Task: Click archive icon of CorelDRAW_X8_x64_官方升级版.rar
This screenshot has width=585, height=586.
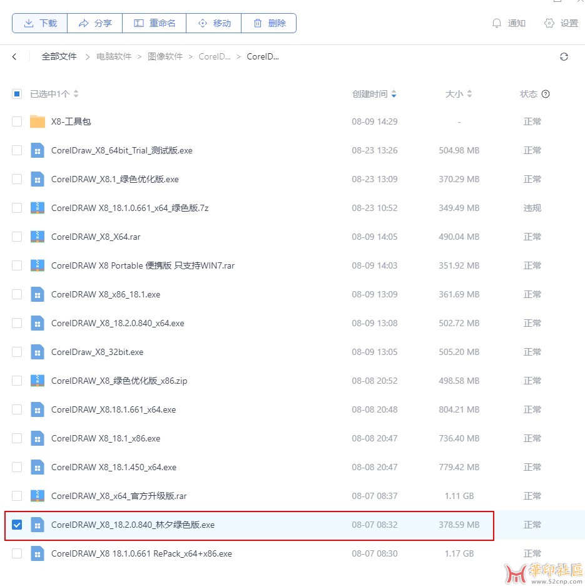Action: tap(38, 496)
